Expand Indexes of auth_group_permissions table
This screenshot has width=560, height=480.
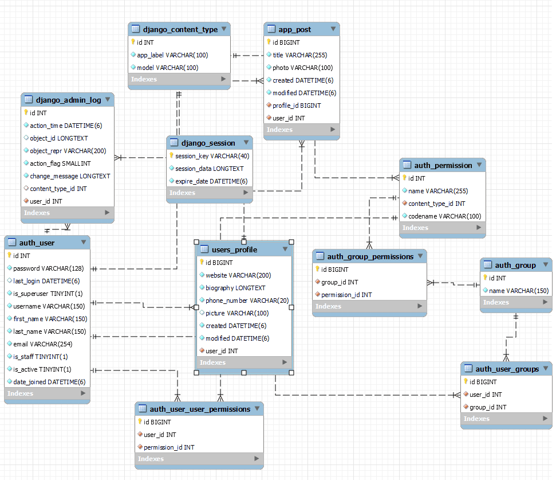420,306
